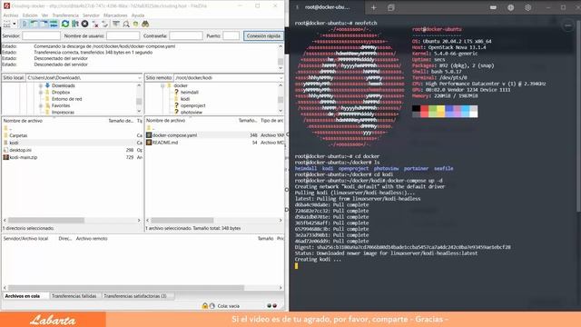
Task: Sort remote files by Tipo de archivo
Action: click(271, 121)
